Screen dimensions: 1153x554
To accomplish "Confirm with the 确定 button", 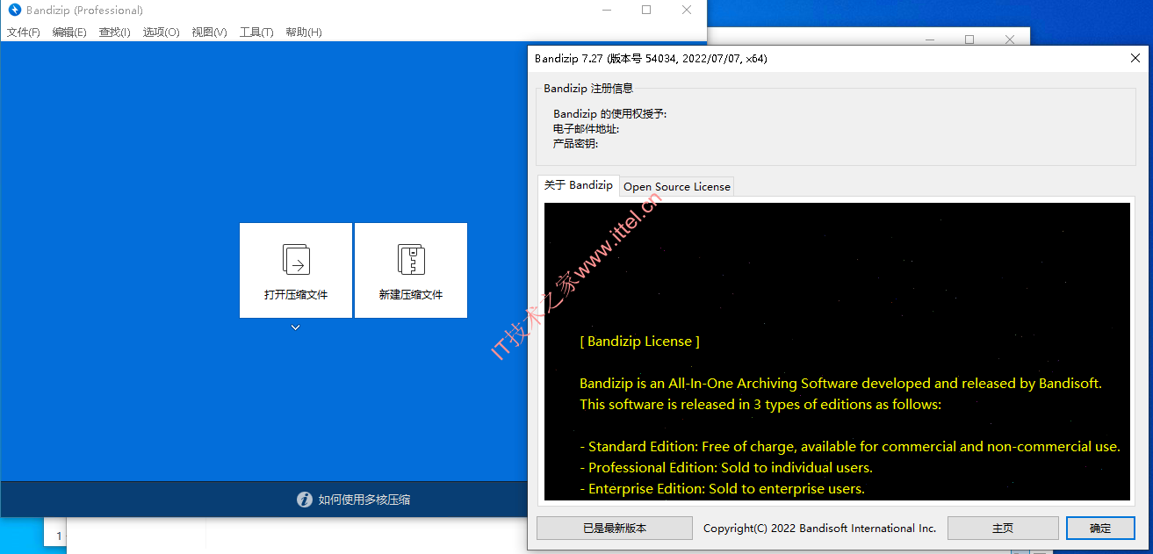I will click(1100, 528).
